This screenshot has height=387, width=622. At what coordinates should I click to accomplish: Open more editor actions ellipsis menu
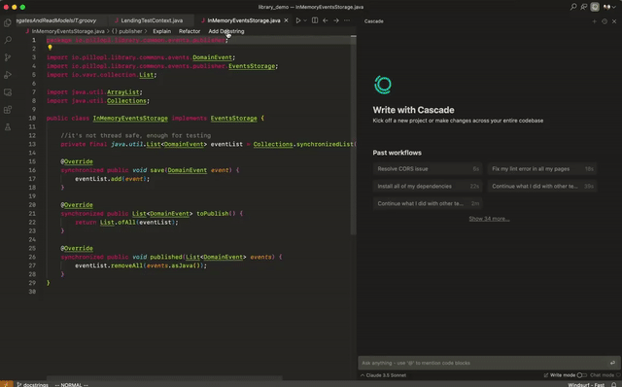click(347, 20)
